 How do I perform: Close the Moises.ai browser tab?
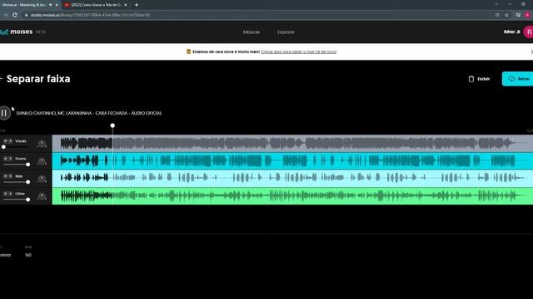(x=57, y=5)
